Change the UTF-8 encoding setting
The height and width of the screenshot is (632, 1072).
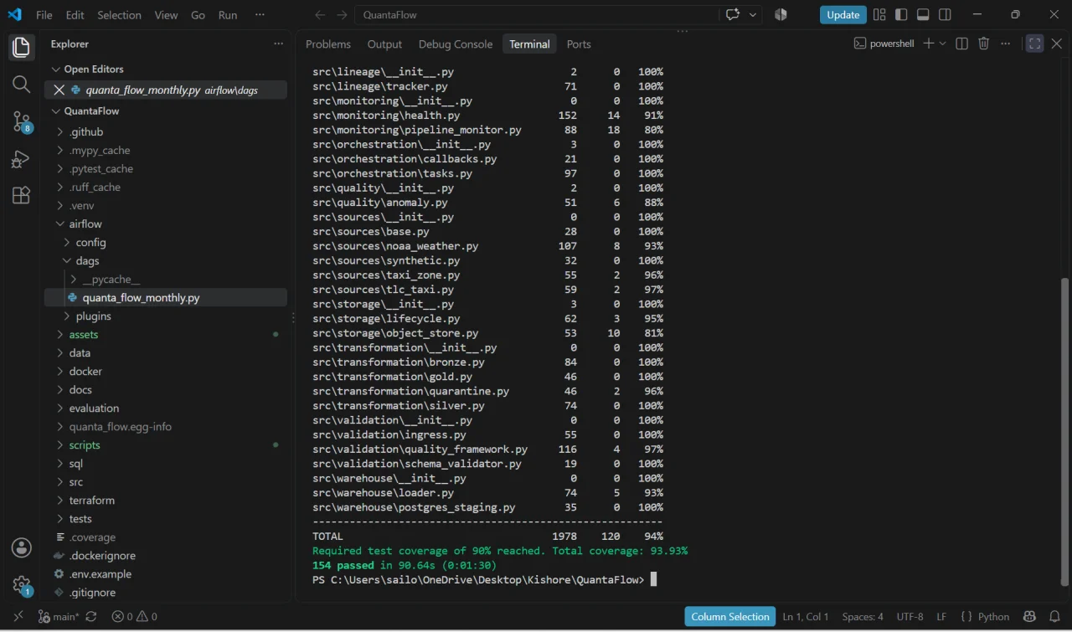click(910, 617)
